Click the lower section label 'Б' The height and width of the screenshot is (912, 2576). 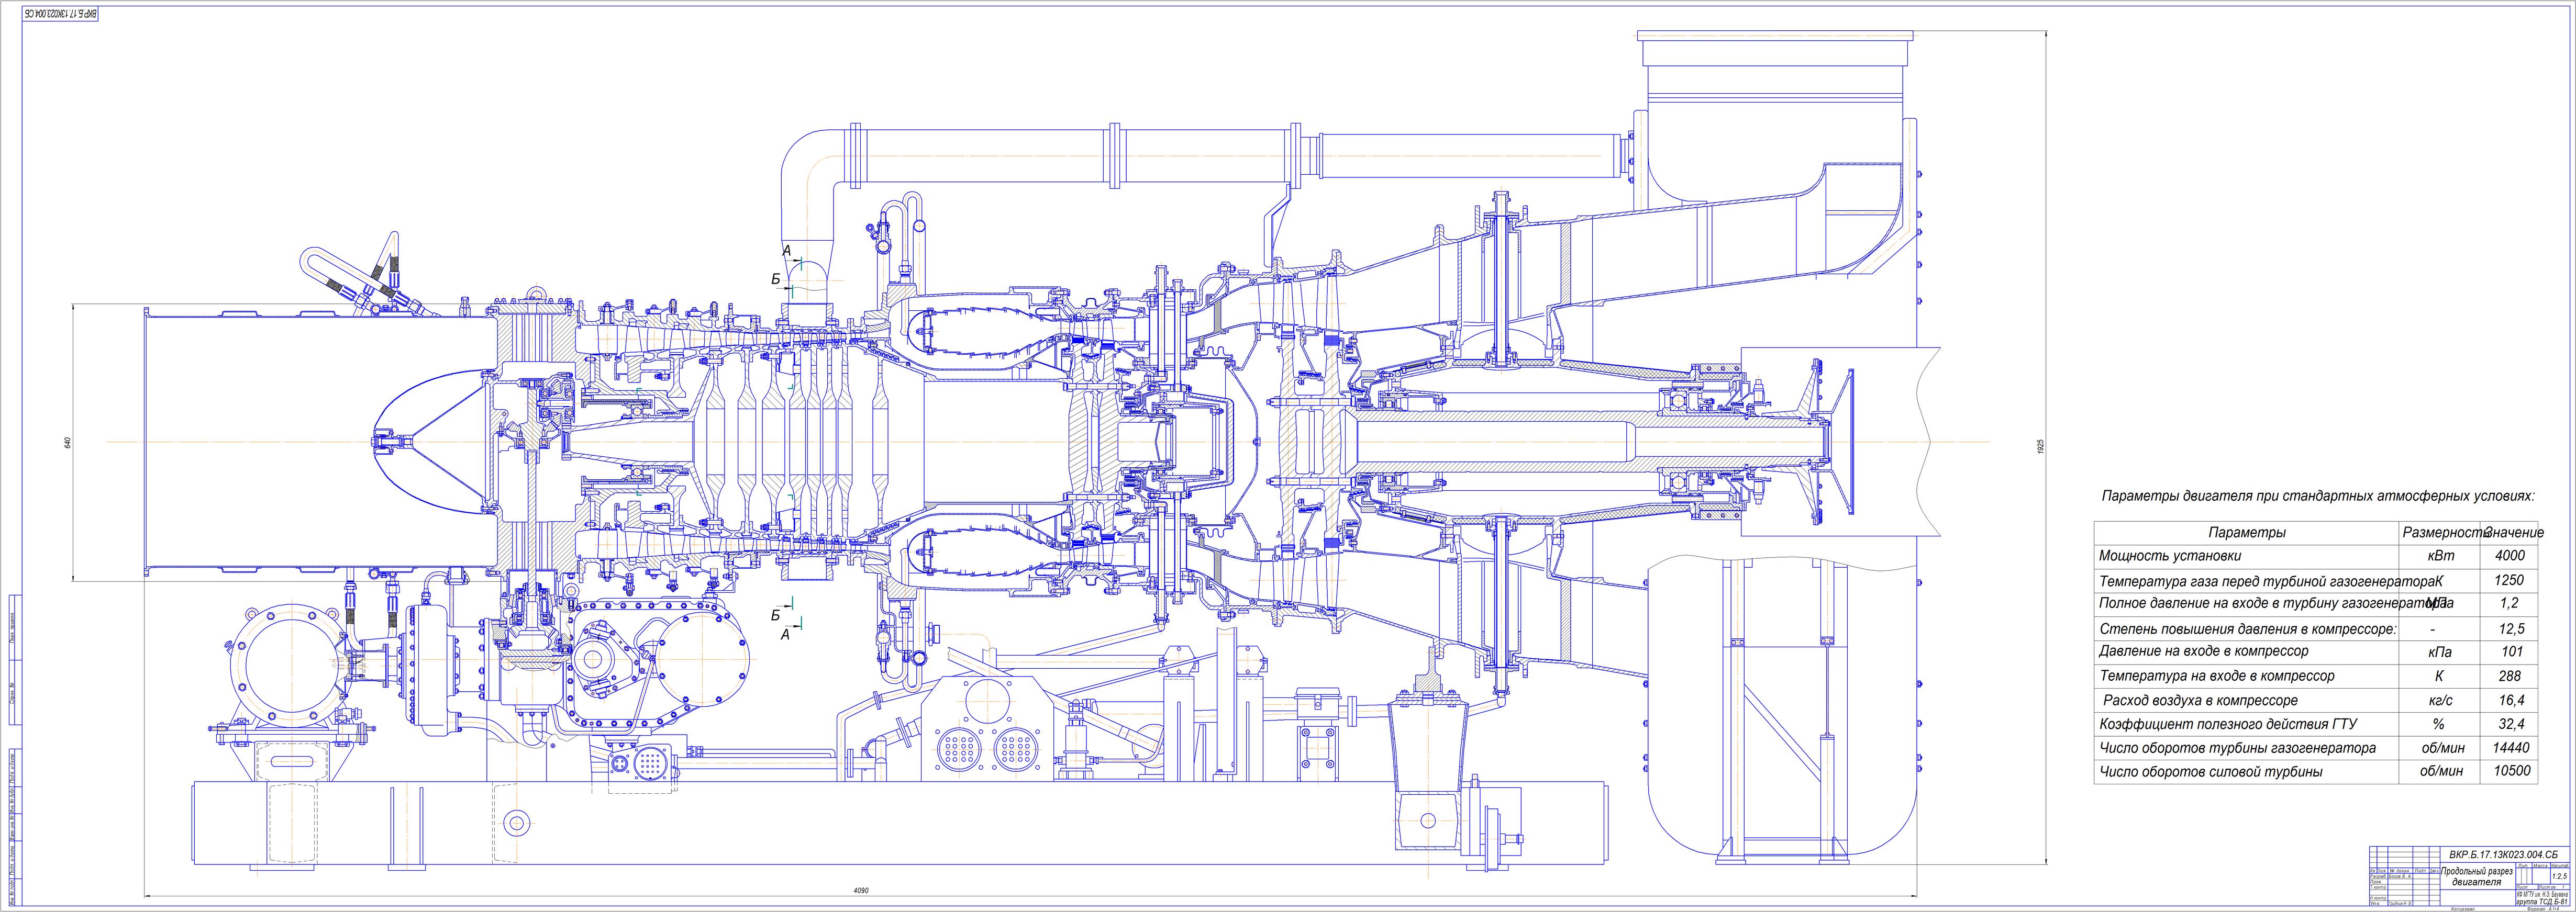tap(775, 615)
